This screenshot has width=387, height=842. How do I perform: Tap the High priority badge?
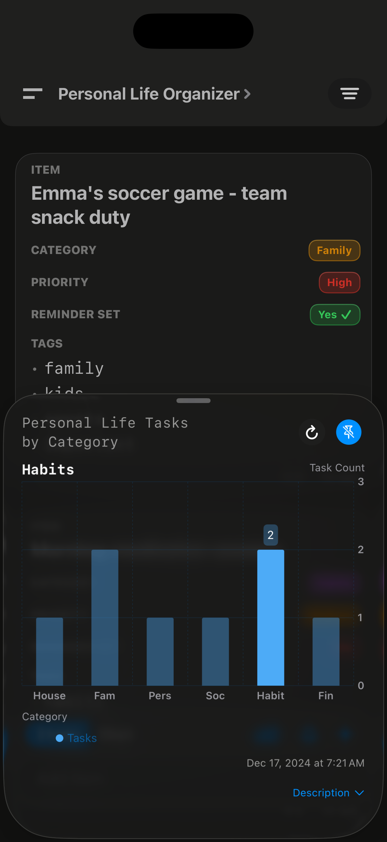[x=339, y=282]
